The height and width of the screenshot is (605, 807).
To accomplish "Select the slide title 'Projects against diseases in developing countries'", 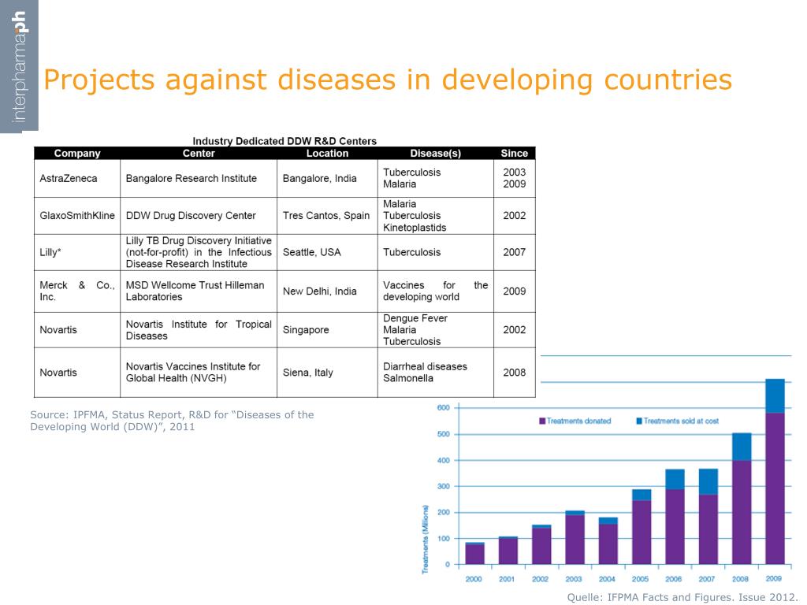I will [388, 80].
